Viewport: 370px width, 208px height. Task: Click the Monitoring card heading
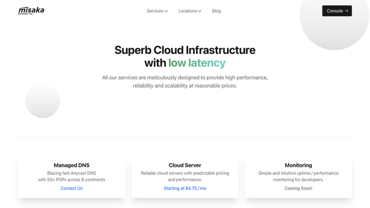point(298,165)
